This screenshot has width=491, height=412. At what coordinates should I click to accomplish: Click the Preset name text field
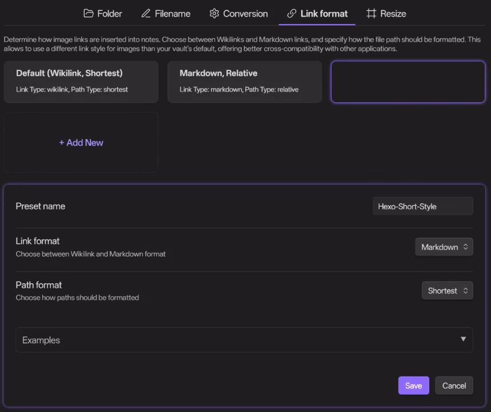tap(422, 207)
